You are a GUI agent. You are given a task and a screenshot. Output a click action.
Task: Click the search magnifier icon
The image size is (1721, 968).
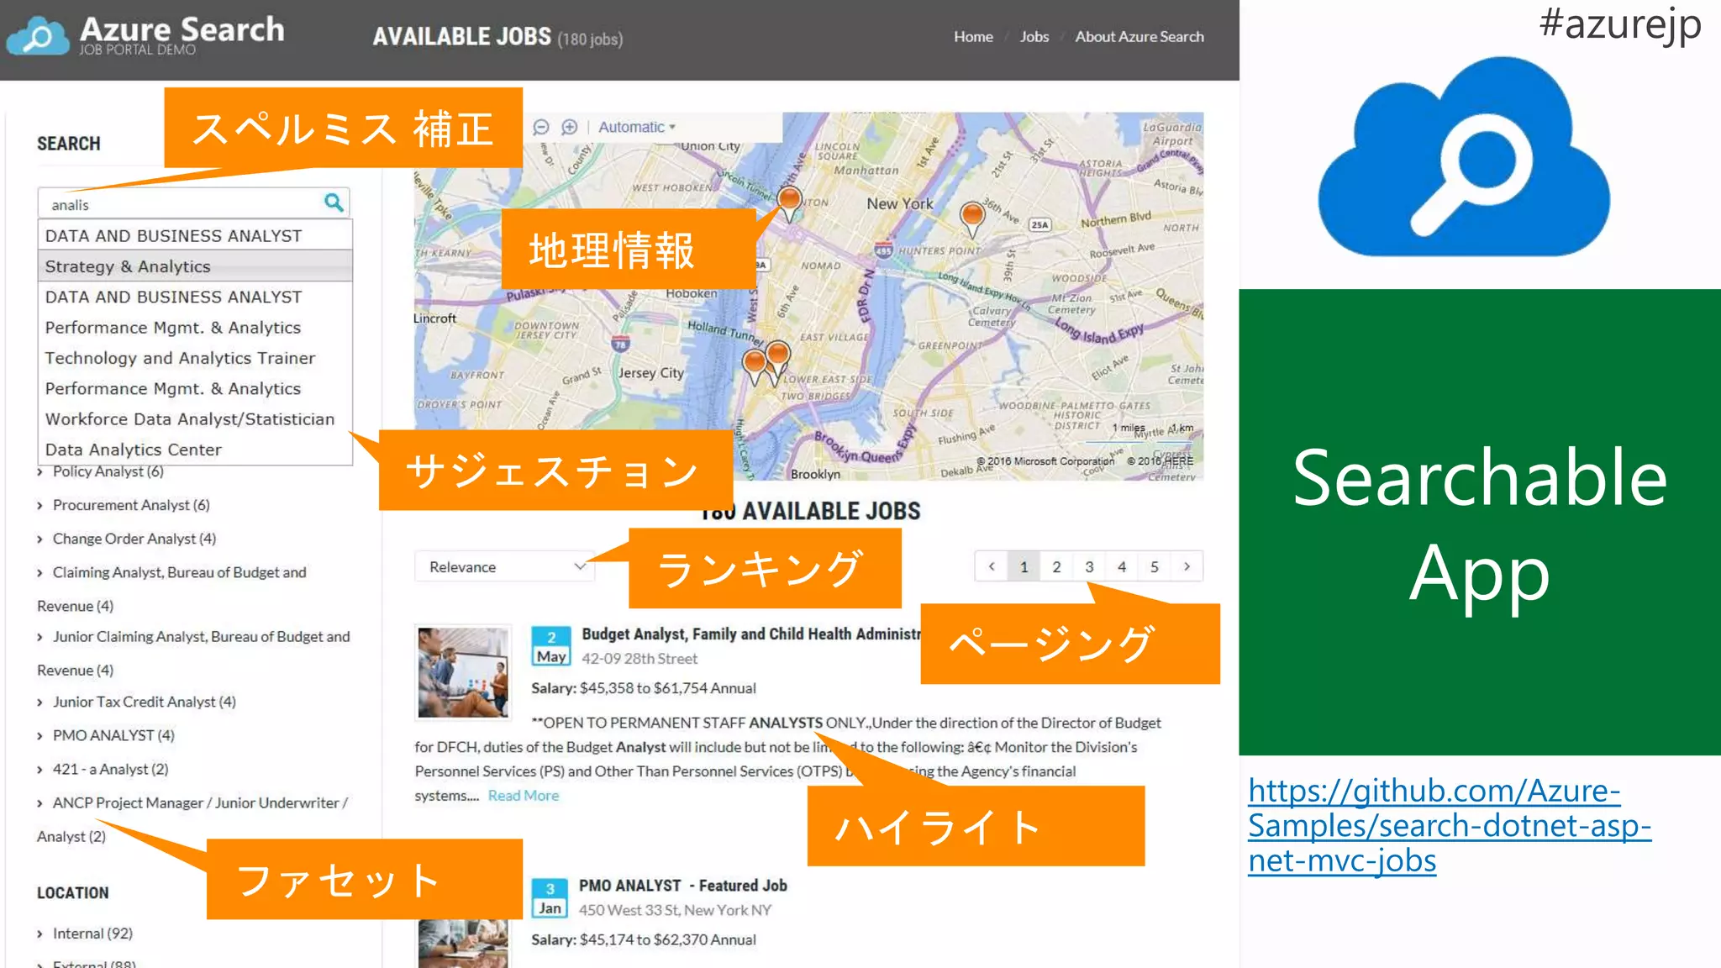pos(334,203)
